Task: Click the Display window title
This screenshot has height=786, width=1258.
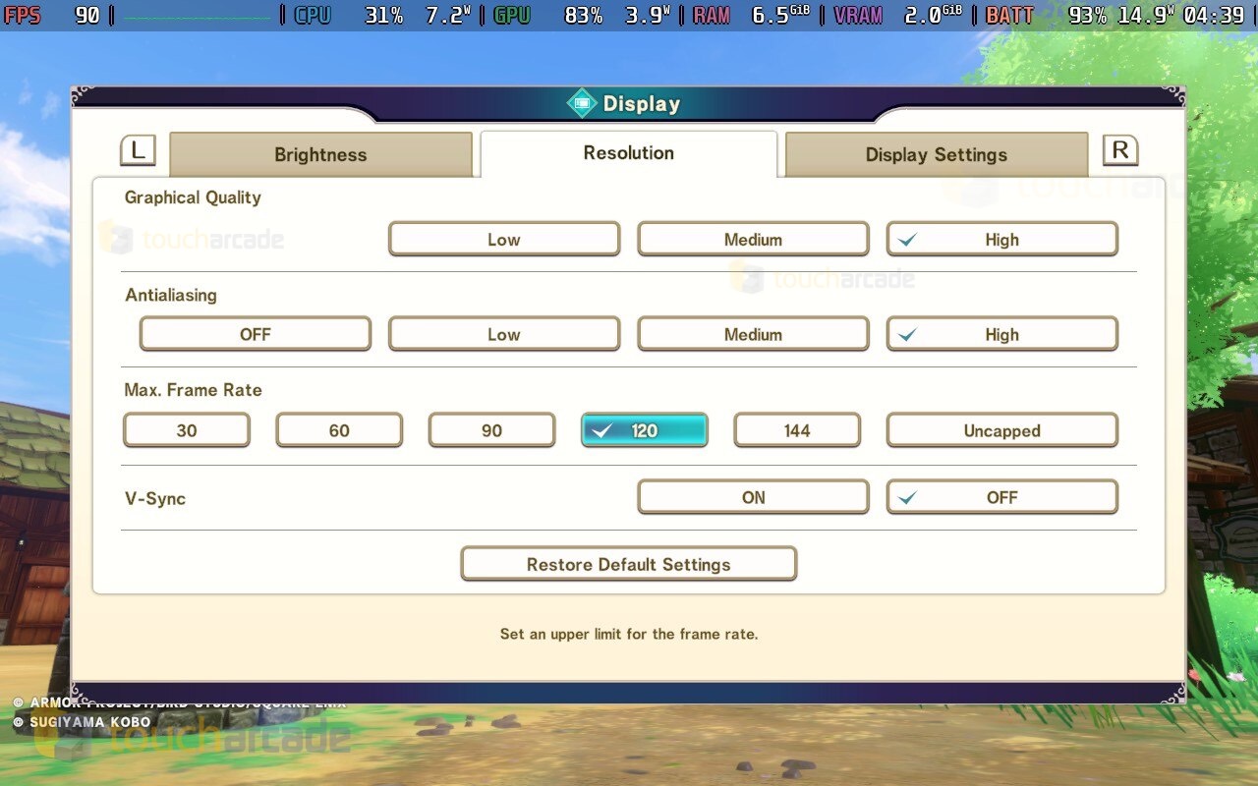Action: tap(641, 103)
